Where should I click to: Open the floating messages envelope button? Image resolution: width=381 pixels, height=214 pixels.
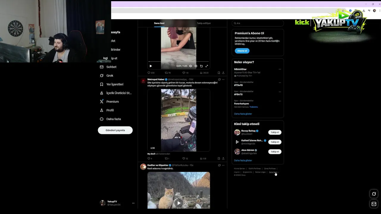click(x=374, y=204)
